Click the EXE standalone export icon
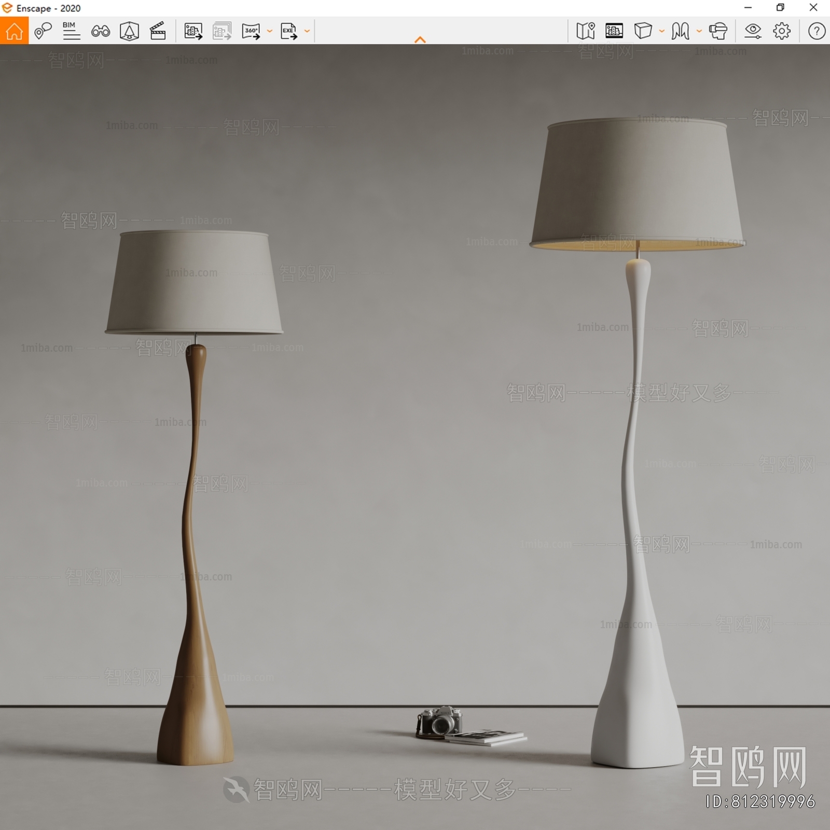The width and height of the screenshot is (830, 830). (289, 31)
